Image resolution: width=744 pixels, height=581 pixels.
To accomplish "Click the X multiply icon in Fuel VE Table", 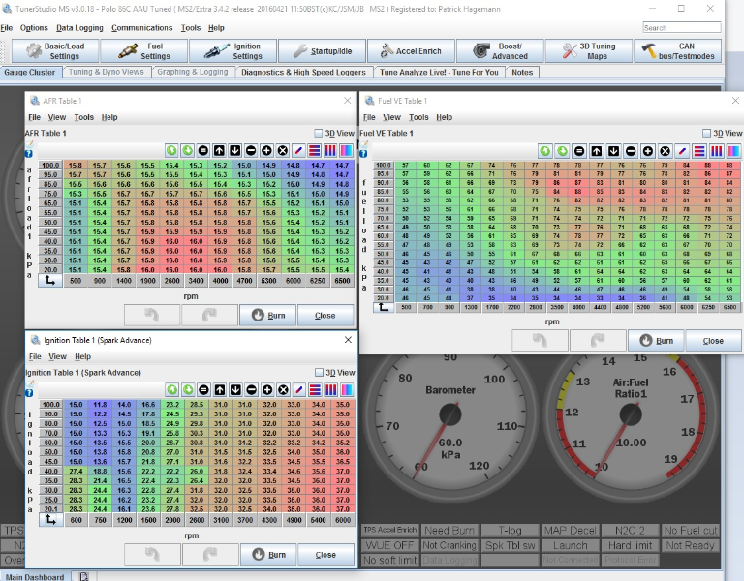I will tap(665, 150).
